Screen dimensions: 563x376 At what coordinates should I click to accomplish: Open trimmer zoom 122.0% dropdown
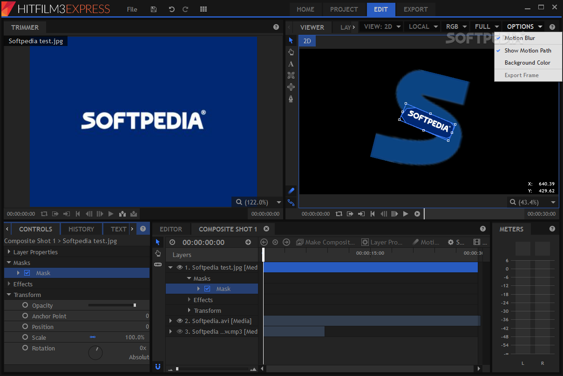[258, 202]
